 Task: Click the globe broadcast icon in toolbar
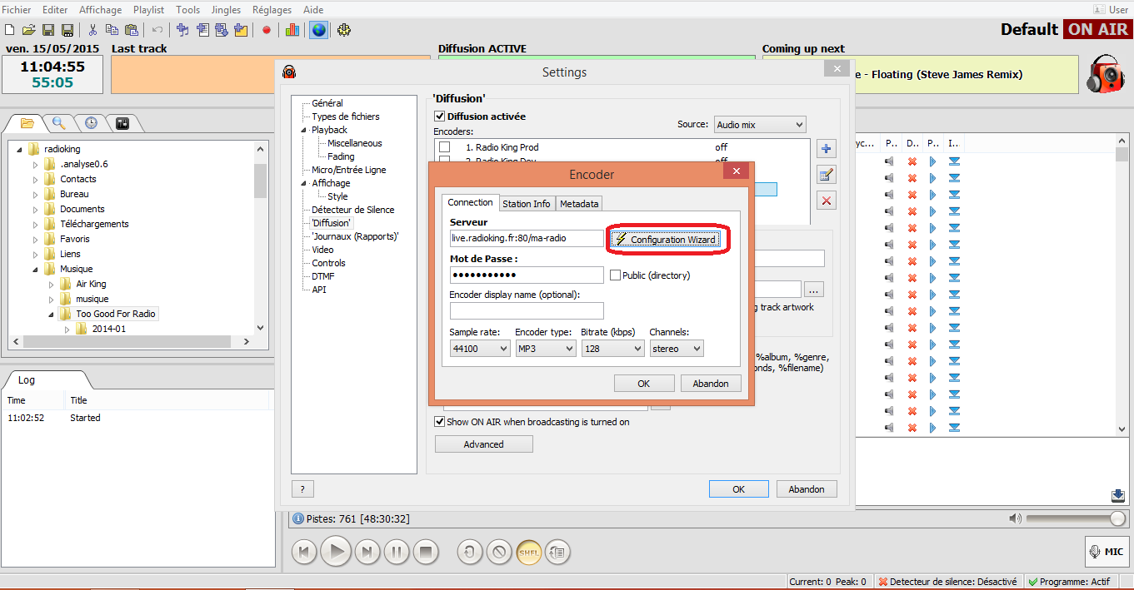pyautogui.click(x=318, y=30)
